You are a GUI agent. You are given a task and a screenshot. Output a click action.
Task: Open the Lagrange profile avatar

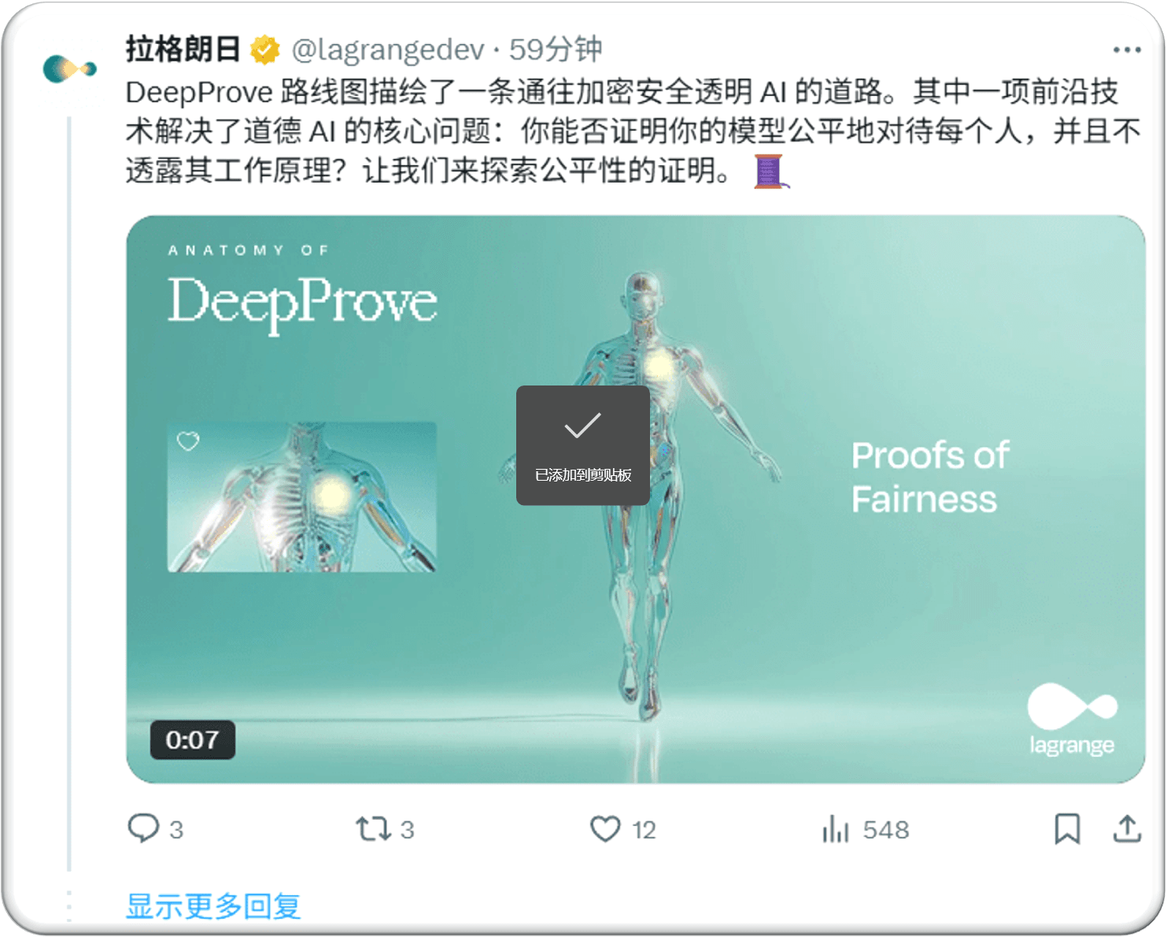(69, 69)
